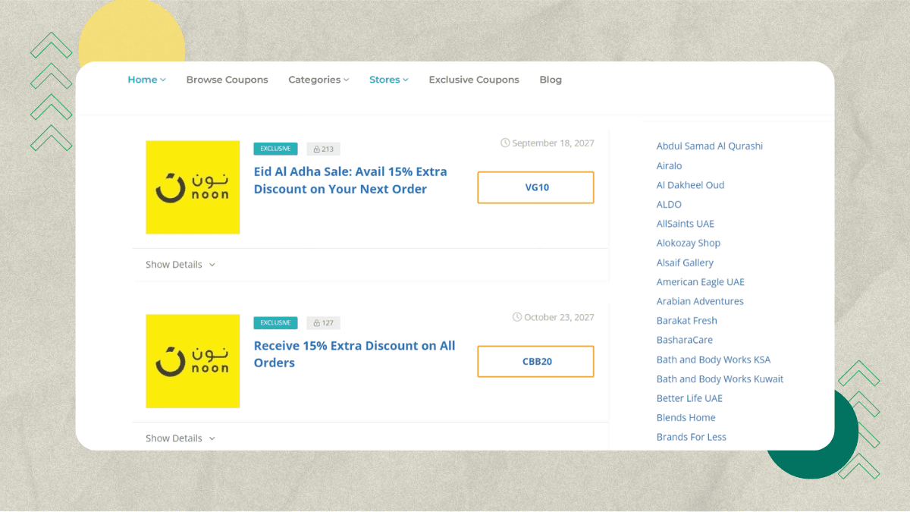The width and height of the screenshot is (910, 512).
Task: Open Abdul Samad Al Qurashi store
Action: (710, 146)
